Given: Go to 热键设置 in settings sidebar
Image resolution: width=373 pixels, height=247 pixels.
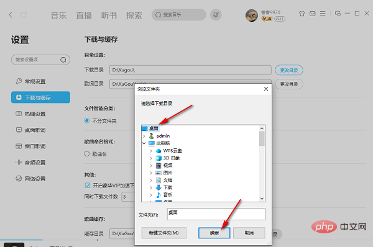Looking at the screenshot, I should tap(35, 114).
